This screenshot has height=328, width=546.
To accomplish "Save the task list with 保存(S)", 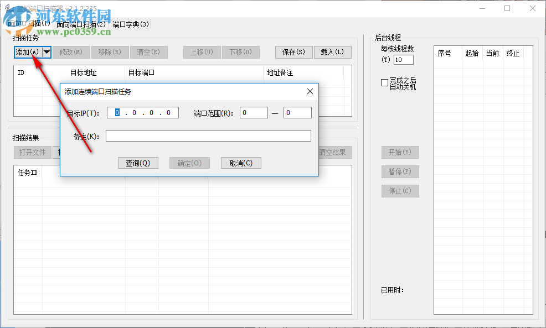I will (x=294, y=52).
